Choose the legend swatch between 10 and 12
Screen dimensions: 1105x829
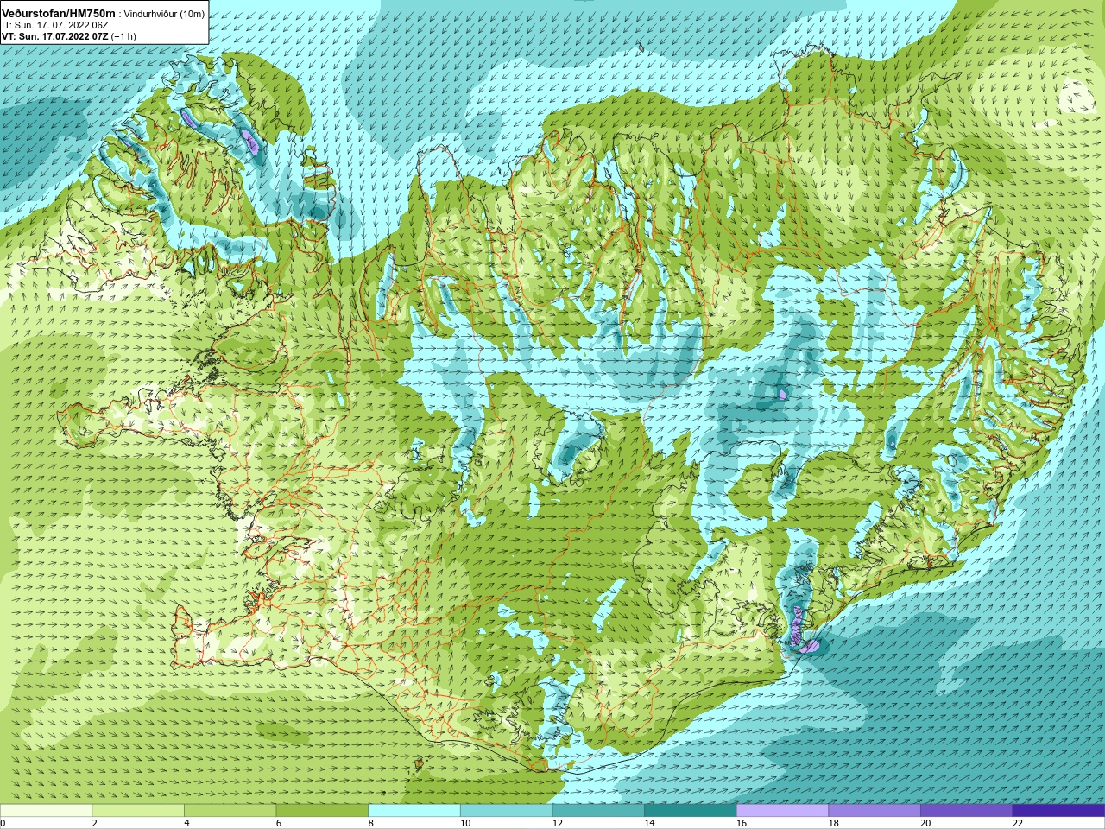pyautogui.click(x=506, y=810)
